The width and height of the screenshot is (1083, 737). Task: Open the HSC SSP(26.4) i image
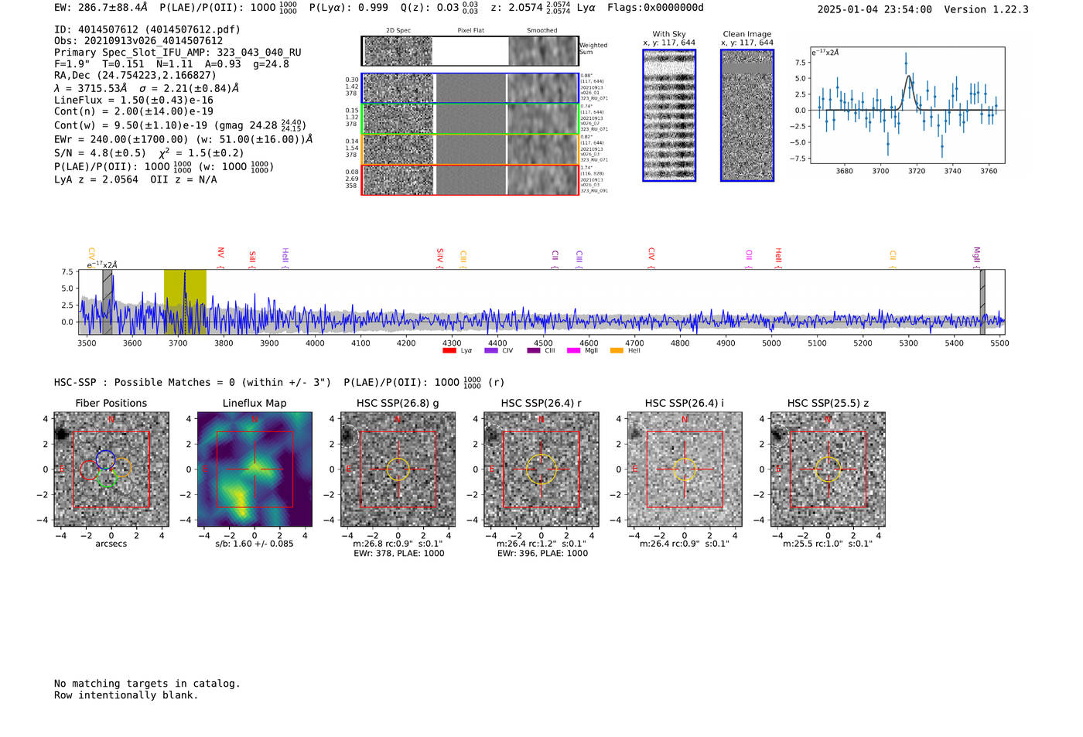coord(685,469)
